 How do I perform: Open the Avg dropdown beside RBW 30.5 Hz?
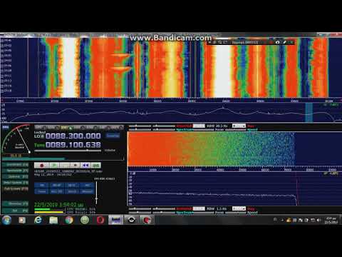(239, 126)
